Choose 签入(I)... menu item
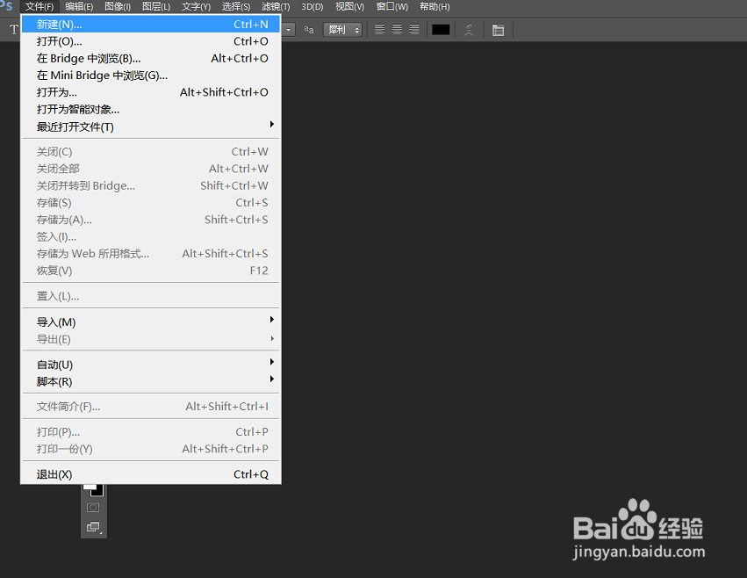The height and width of the screenshot is (578, 747). (149, 236)
